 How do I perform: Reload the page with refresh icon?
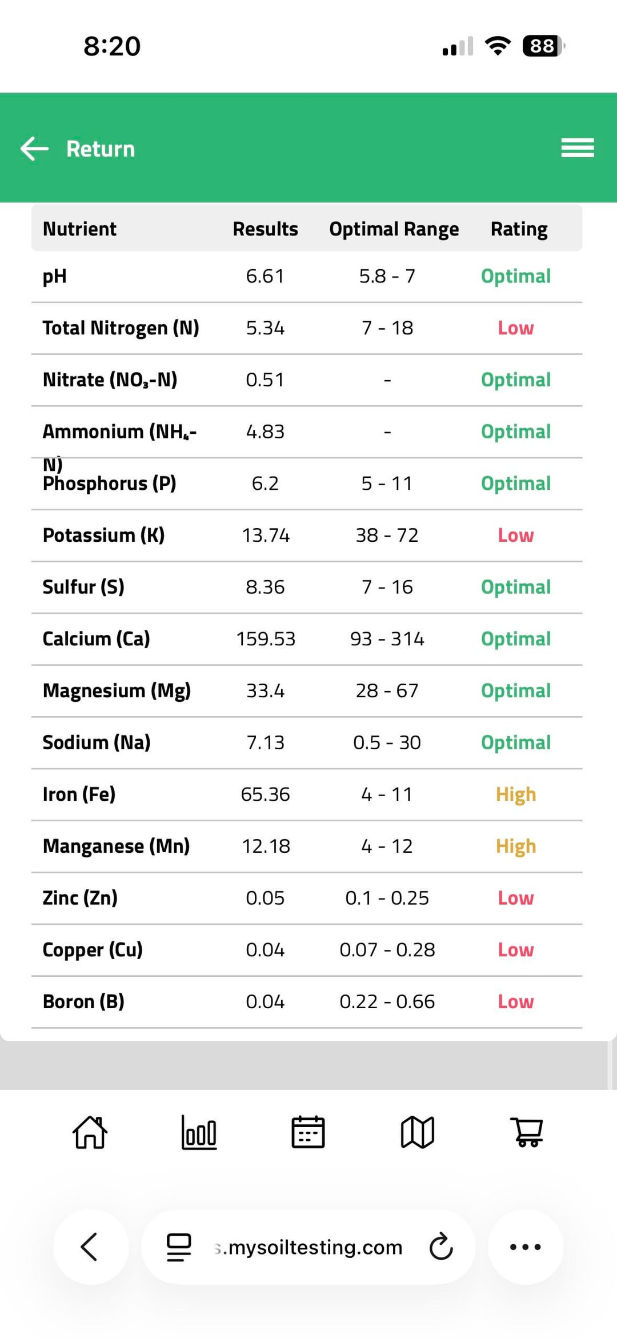pyautogui.click(x=441, y=1247)
